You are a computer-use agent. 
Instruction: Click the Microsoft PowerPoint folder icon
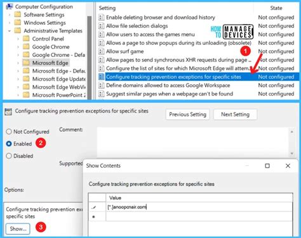pyautogui.click(x=26, y=95)
